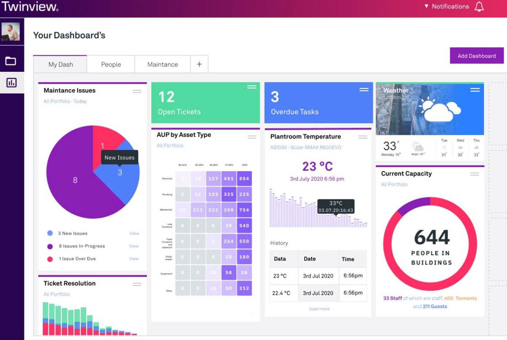Open the Plantroom Temperature widget menu handle
This screenshot has width=507, height=340.
(x=363, y=137)
